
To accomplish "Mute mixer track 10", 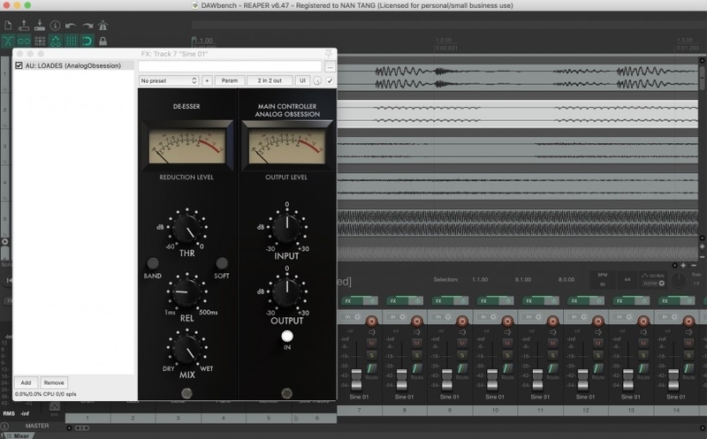I will click(x=507, y=343).
